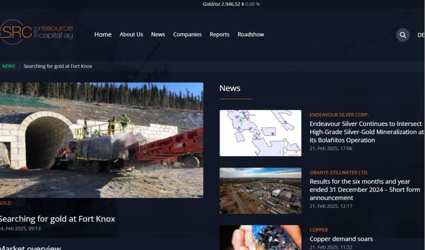The image size is (425, 250).
Task: Open the Companies menu item
Action: point(187,34)
